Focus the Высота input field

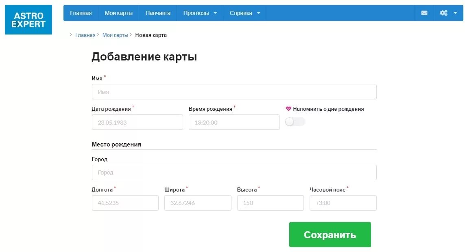271,203
